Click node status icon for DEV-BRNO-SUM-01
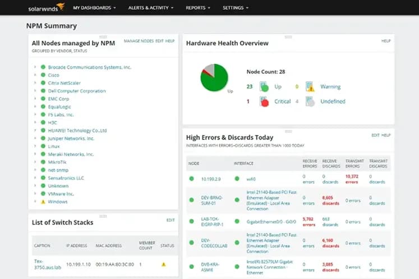This screenshot has width=419, height=279. (192, 199)
